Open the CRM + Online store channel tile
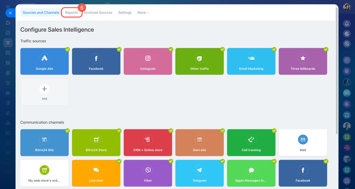The width and height of the screenshot is (355, 189). pyautogui.click(x=148, y=143)
